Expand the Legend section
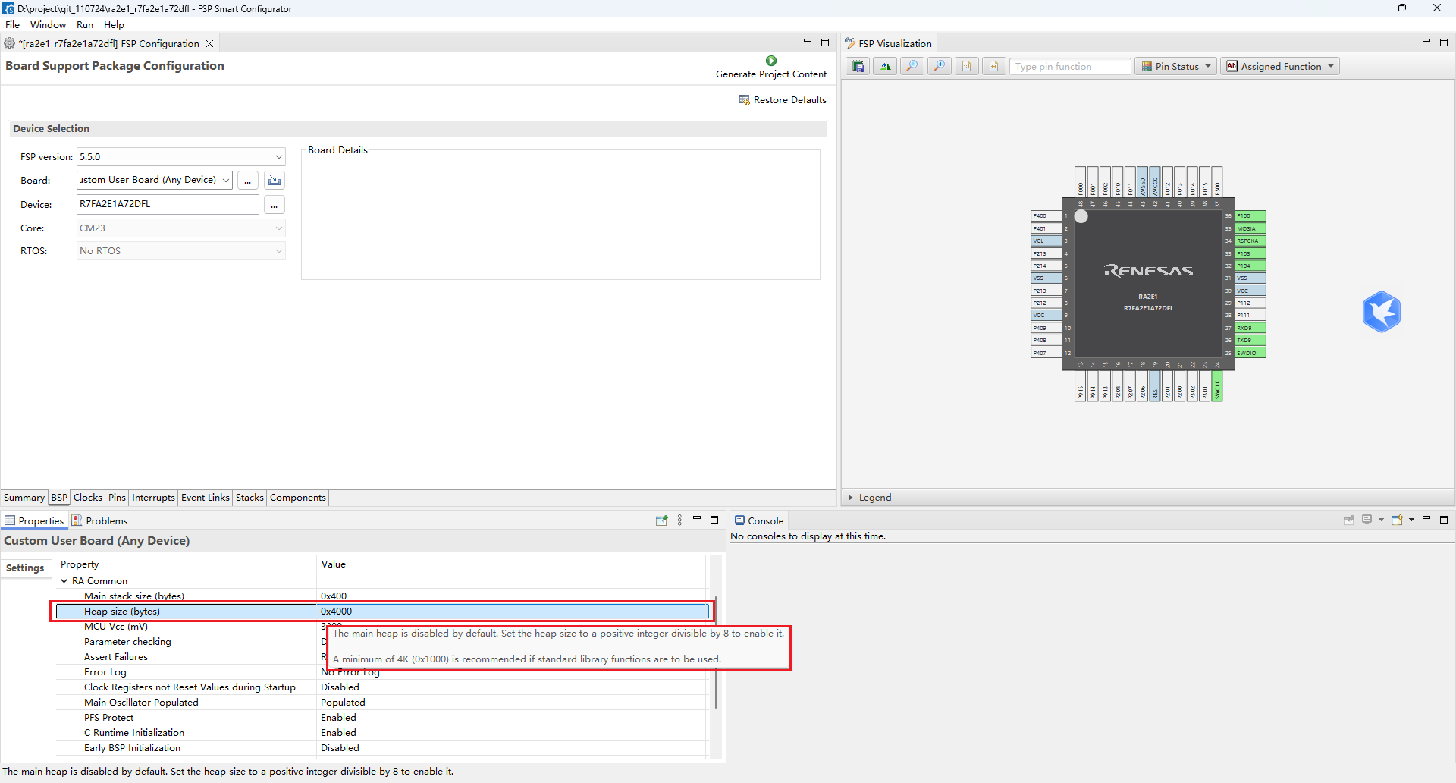 851,498
